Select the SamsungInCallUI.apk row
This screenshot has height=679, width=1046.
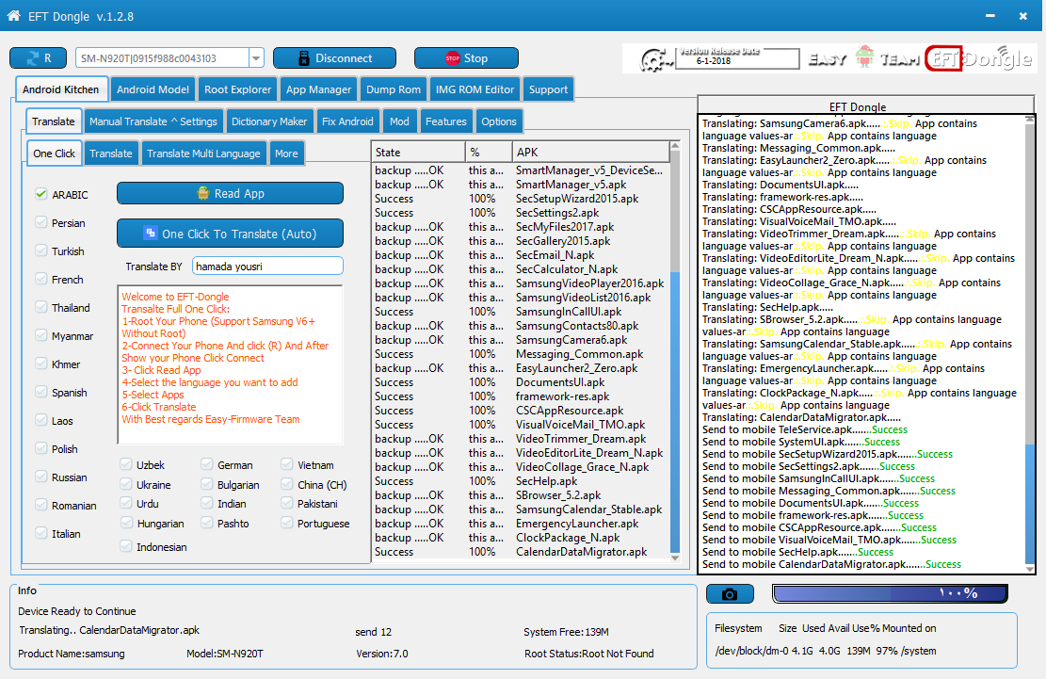coord(520,312)
